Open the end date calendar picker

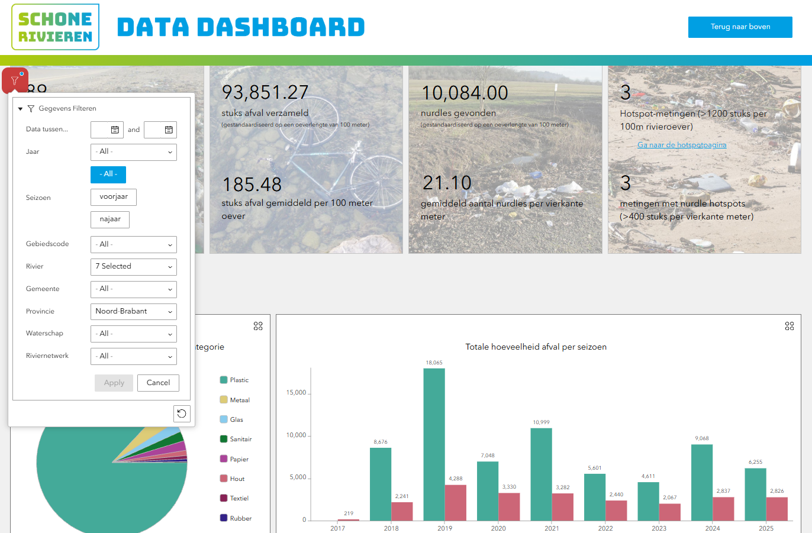point(169,130)
